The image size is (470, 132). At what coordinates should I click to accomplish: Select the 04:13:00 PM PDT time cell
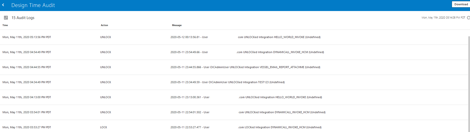point(27,97)
